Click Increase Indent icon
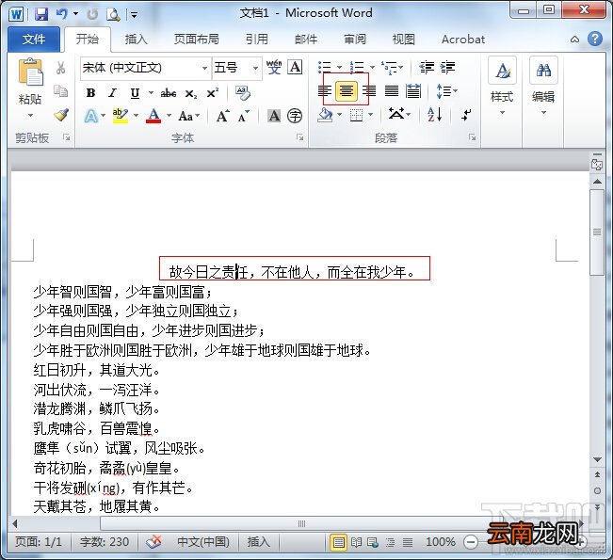 447,67
